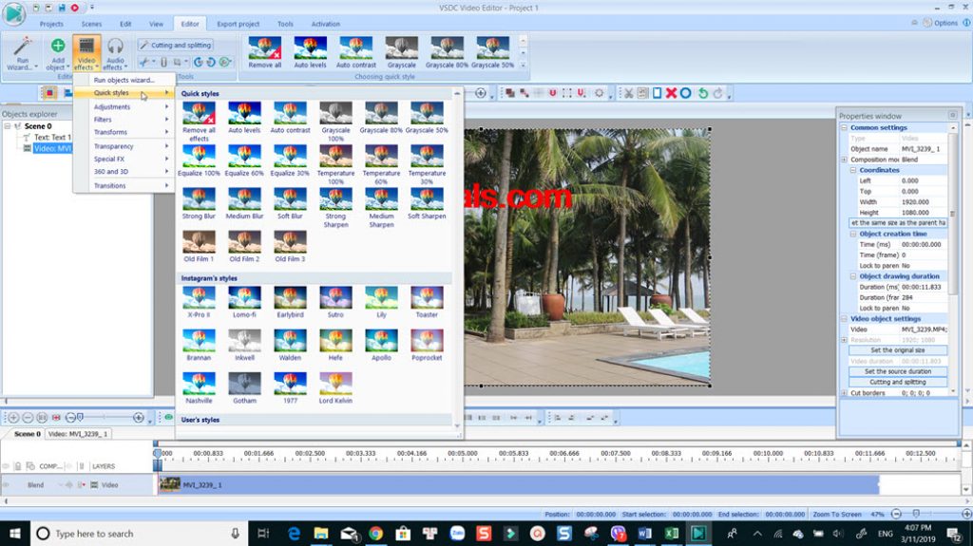Click Cutting and splitting ribbon button
This screenshot has height=546, width=973.
pyautogui.click(x=176, y=46)
